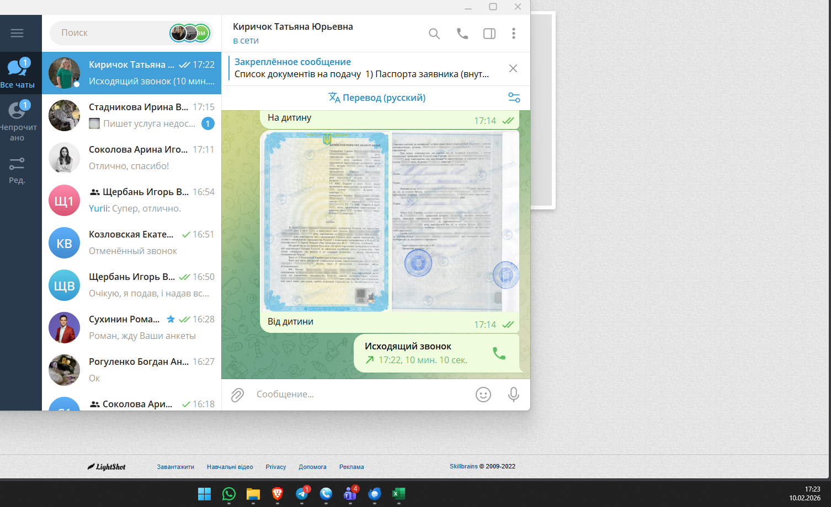This screenshot has height=507, width=831.
Task: Click the Від дитини caption text
Action: point(290,321)
